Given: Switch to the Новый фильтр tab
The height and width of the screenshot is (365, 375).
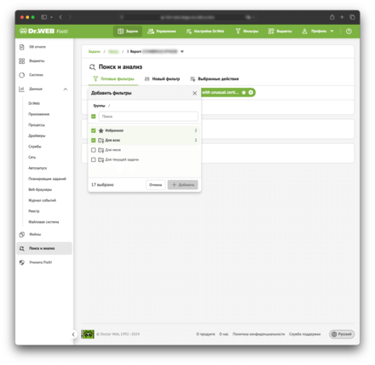Looking at the screenshot, I should pos(162,78).
